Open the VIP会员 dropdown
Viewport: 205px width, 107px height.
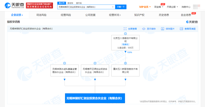(x=145, y=7)
